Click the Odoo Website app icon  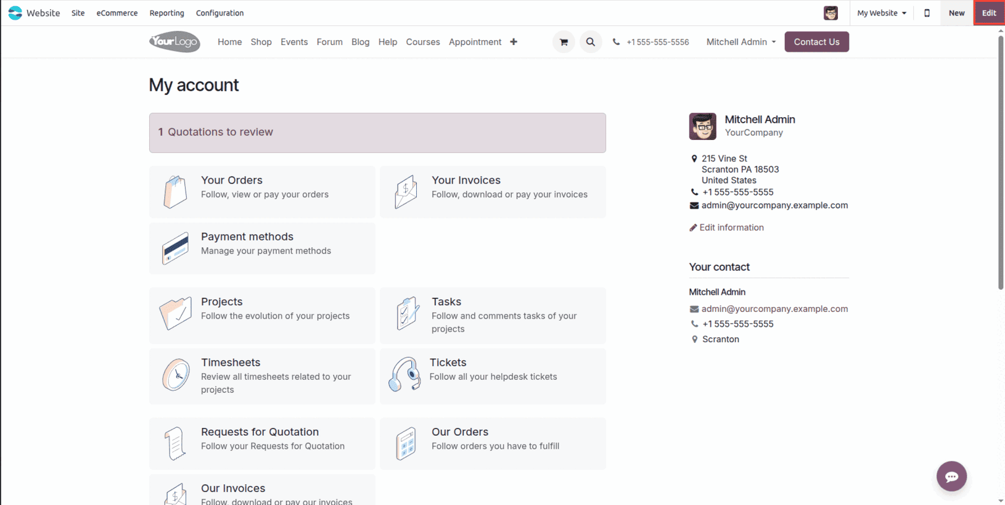pyautogui.click(x=15, y=13)
